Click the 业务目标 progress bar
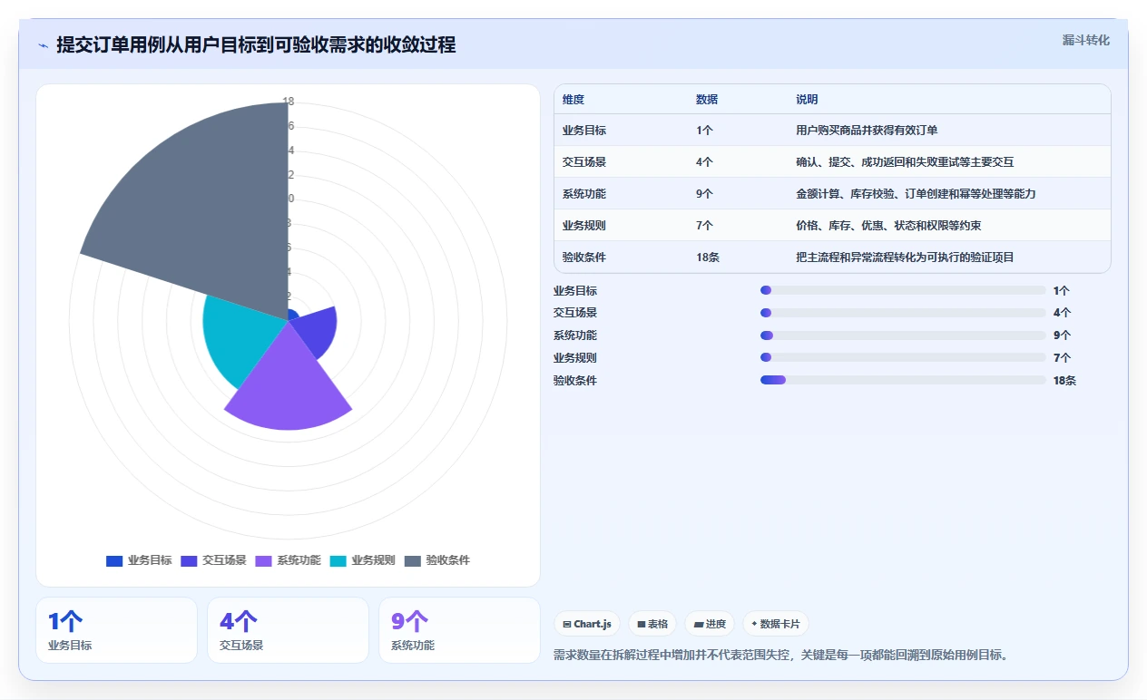This screenshot has height=700, width=1147. (903, 290)
